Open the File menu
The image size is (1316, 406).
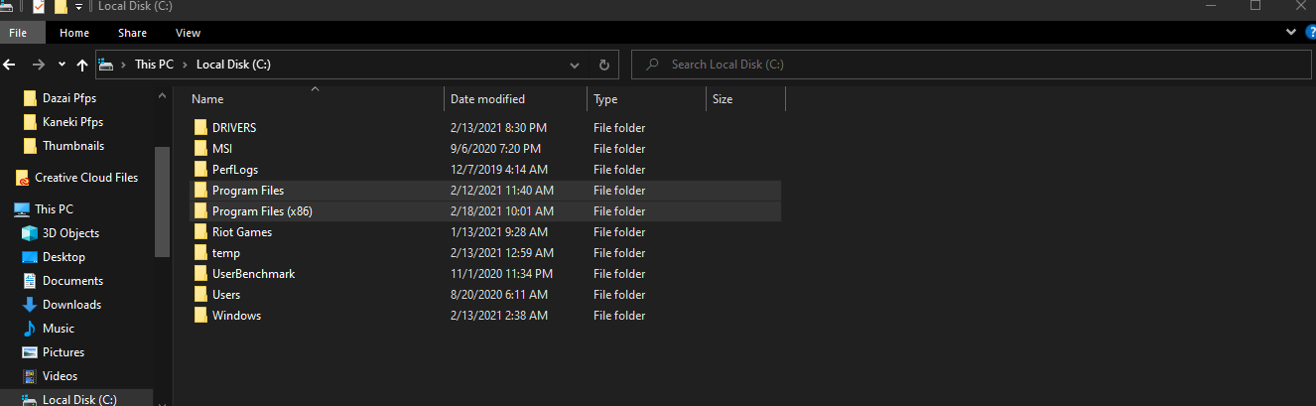click(x=18, y=33)
